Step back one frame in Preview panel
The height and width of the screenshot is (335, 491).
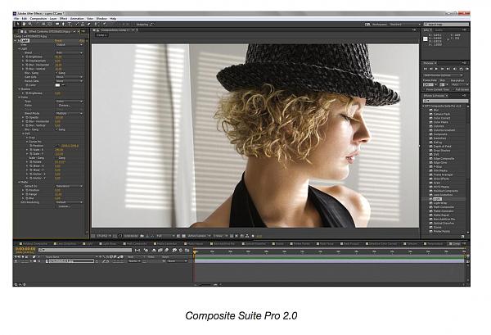[x=431, y=69]
